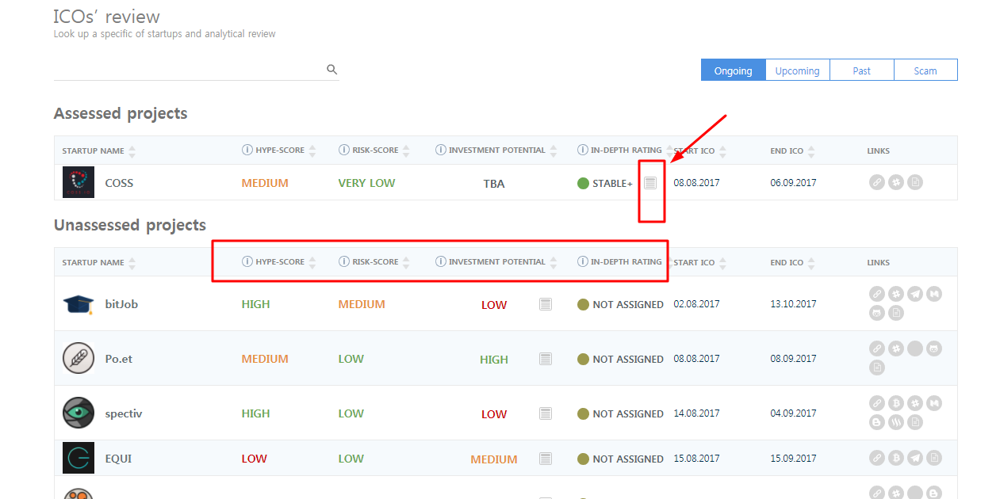The width and height of the screenshot is (1000, 499).
Task: Open the bitJob Slack icon
Action: click(x=896, y=294)
